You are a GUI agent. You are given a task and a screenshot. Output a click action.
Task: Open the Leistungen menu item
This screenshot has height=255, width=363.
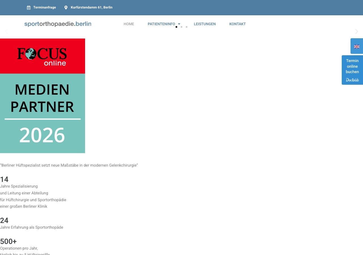[x=205, y=24]
